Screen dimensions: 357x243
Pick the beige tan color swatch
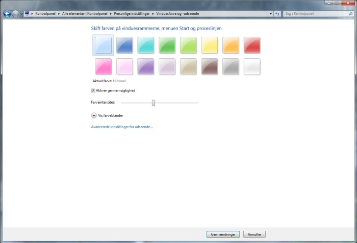(188, 66)
